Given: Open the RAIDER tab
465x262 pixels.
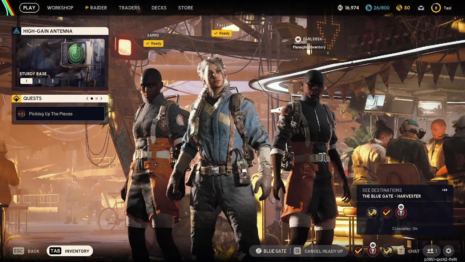Looking at the screenshot, I should point(96,8).
